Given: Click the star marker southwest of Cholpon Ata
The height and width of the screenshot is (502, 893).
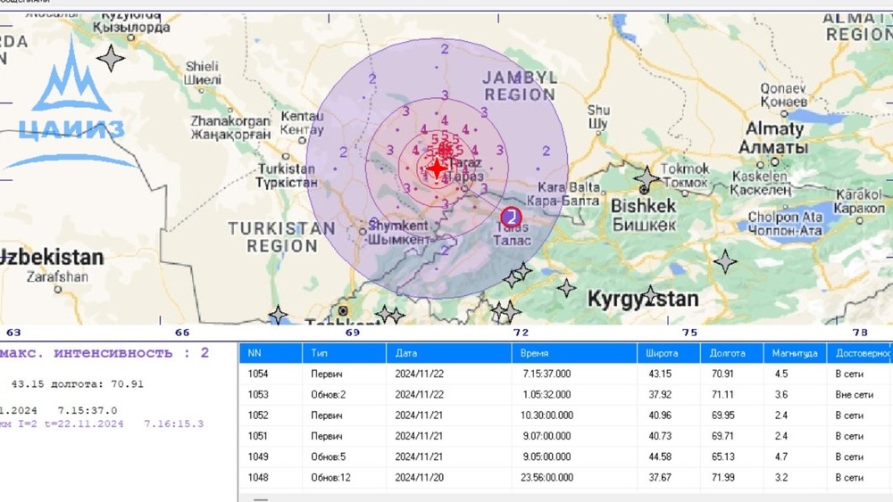Looking at the screenshot, I should click(x=725, y=261).
